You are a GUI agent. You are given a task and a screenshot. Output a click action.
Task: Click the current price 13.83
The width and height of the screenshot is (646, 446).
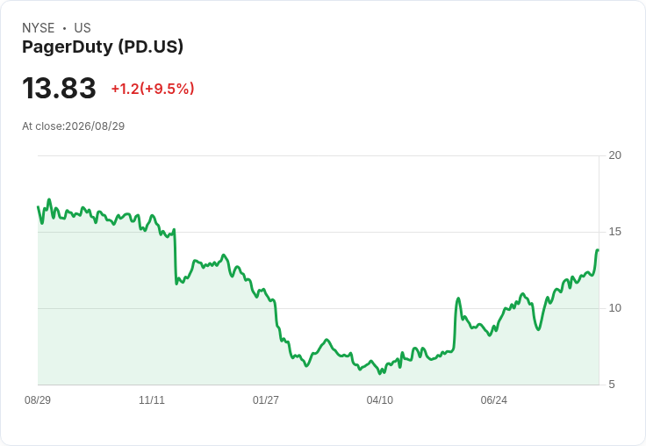59,88
